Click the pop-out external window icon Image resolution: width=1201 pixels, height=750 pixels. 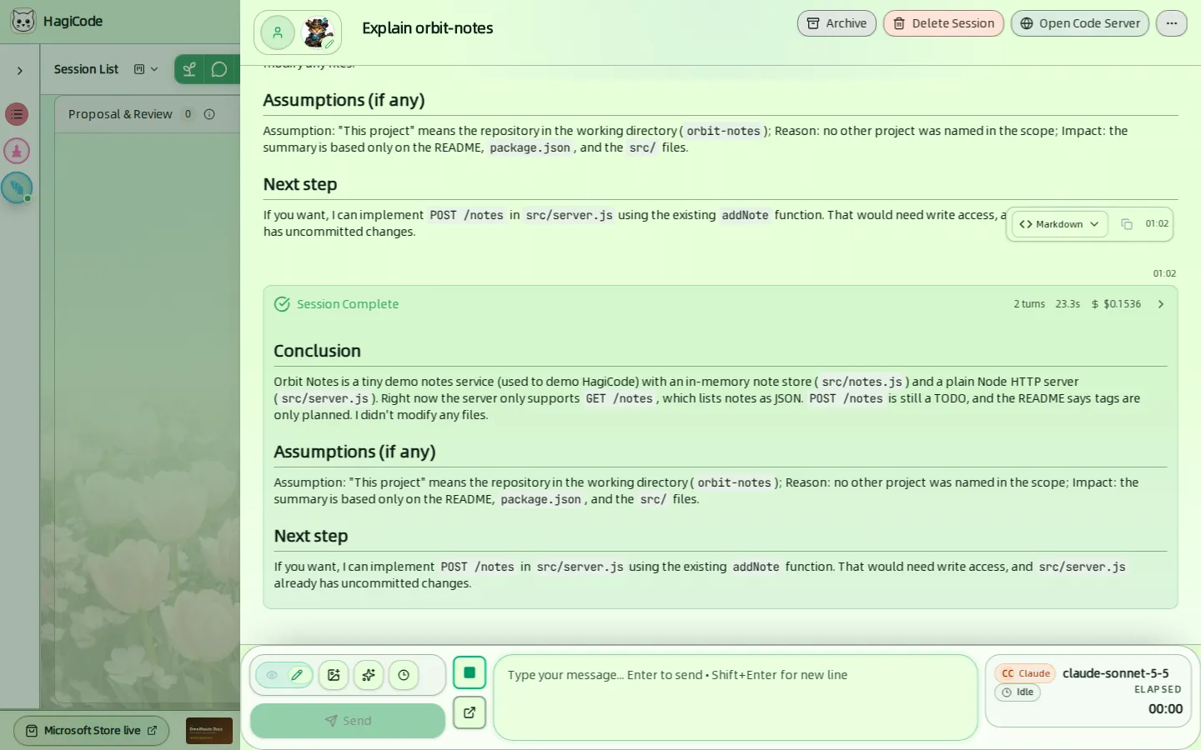click(470, 712)
